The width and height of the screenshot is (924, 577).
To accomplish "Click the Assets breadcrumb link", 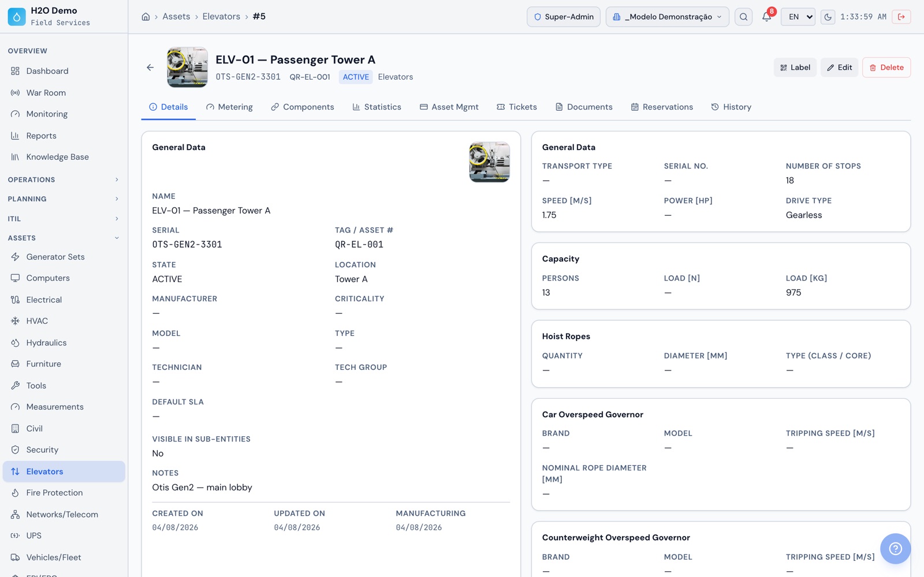I will click(x=176, y=17).
